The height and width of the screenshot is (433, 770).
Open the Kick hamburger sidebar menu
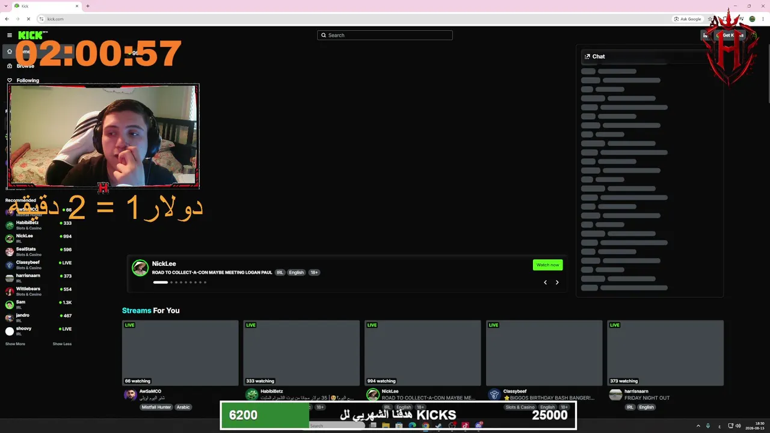click(x=10, y=35)
